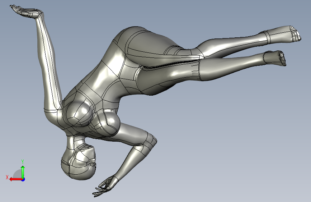Screen dimensions: 311x202
Task: Click the green Y axis arrow of the triad
Action: tap(23, 172)
